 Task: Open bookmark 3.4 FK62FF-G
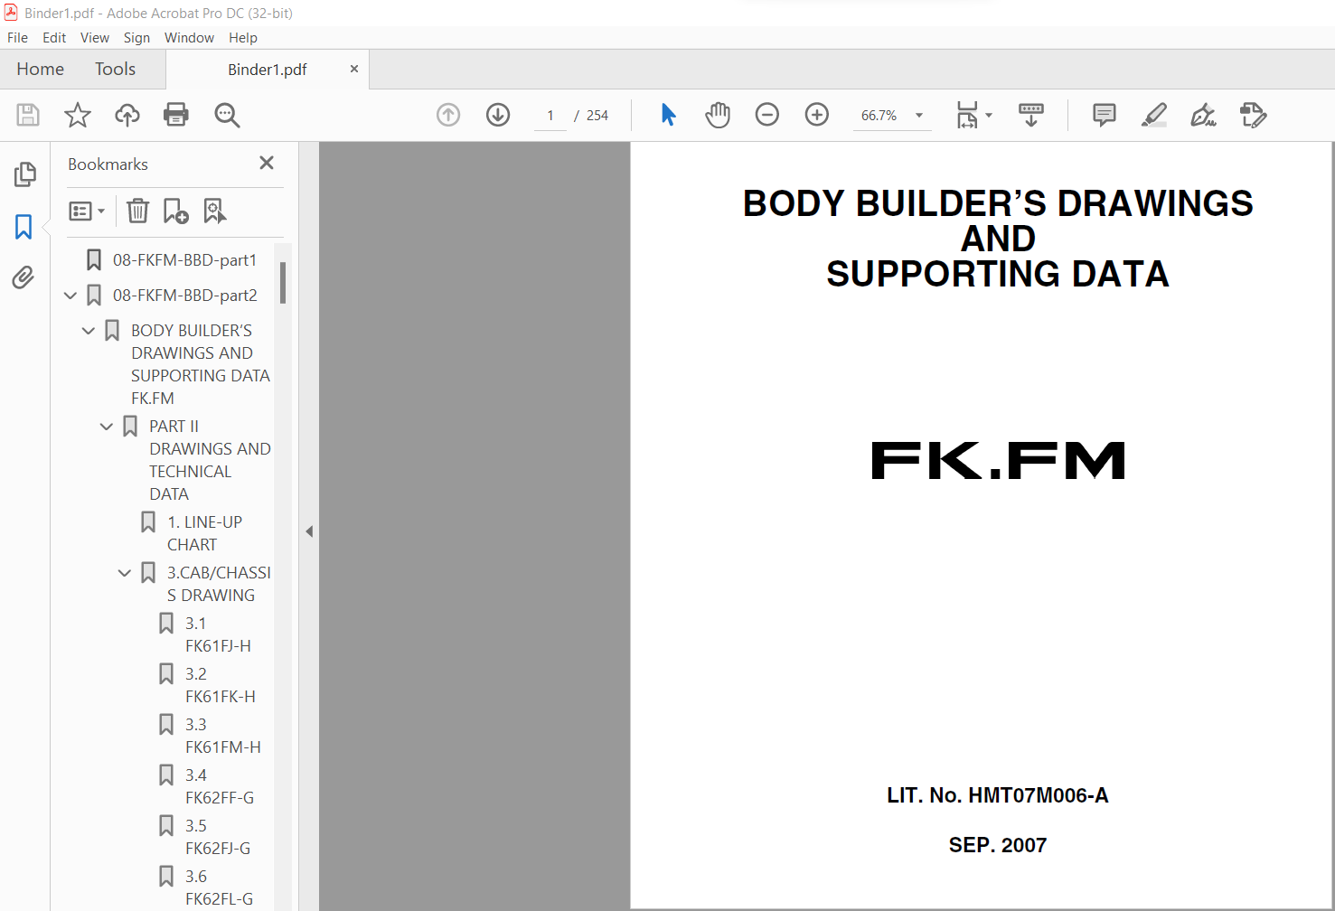click(220, 786)
